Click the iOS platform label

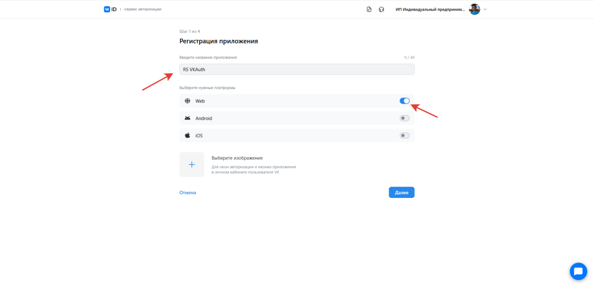coord(199,136)
